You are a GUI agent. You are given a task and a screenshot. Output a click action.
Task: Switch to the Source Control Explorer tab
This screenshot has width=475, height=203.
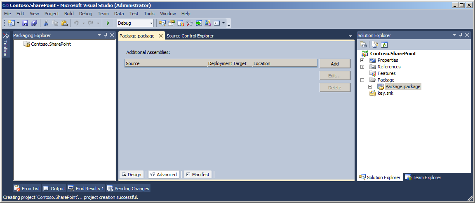click(x=190, y=36)
